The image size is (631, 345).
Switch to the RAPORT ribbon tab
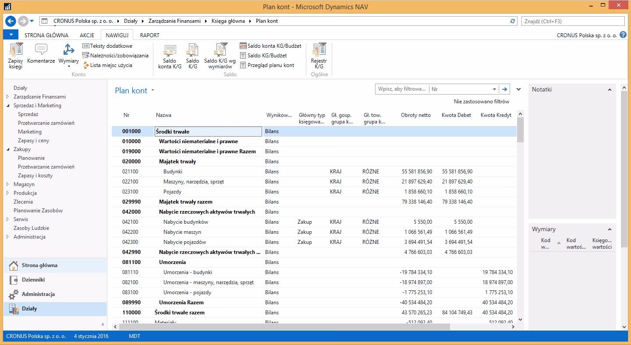click(149, 35)
